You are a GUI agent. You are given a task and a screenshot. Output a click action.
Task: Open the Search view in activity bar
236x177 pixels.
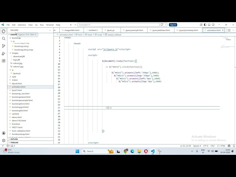[4, 39]
